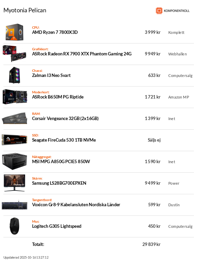Open the Voxicon keyboard product image
This screenshot has width=197, height=262.
click(x=15, y=205)
